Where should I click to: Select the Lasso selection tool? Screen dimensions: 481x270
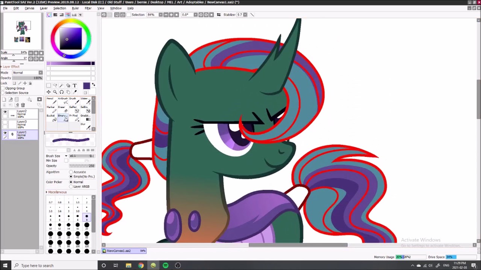[55, 85]
